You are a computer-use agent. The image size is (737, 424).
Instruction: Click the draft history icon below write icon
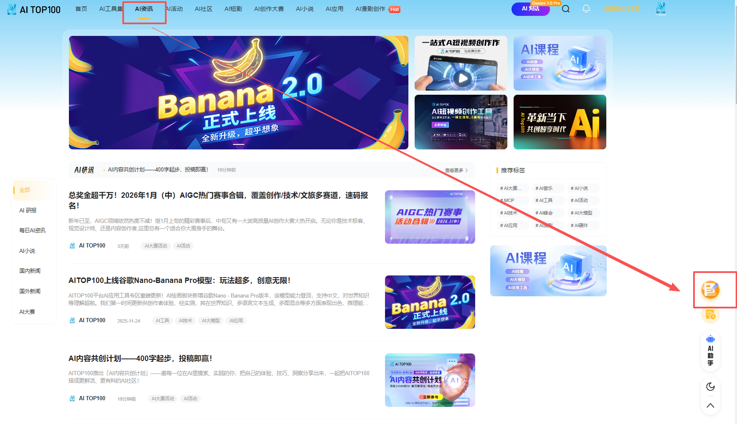click(710, 315)
